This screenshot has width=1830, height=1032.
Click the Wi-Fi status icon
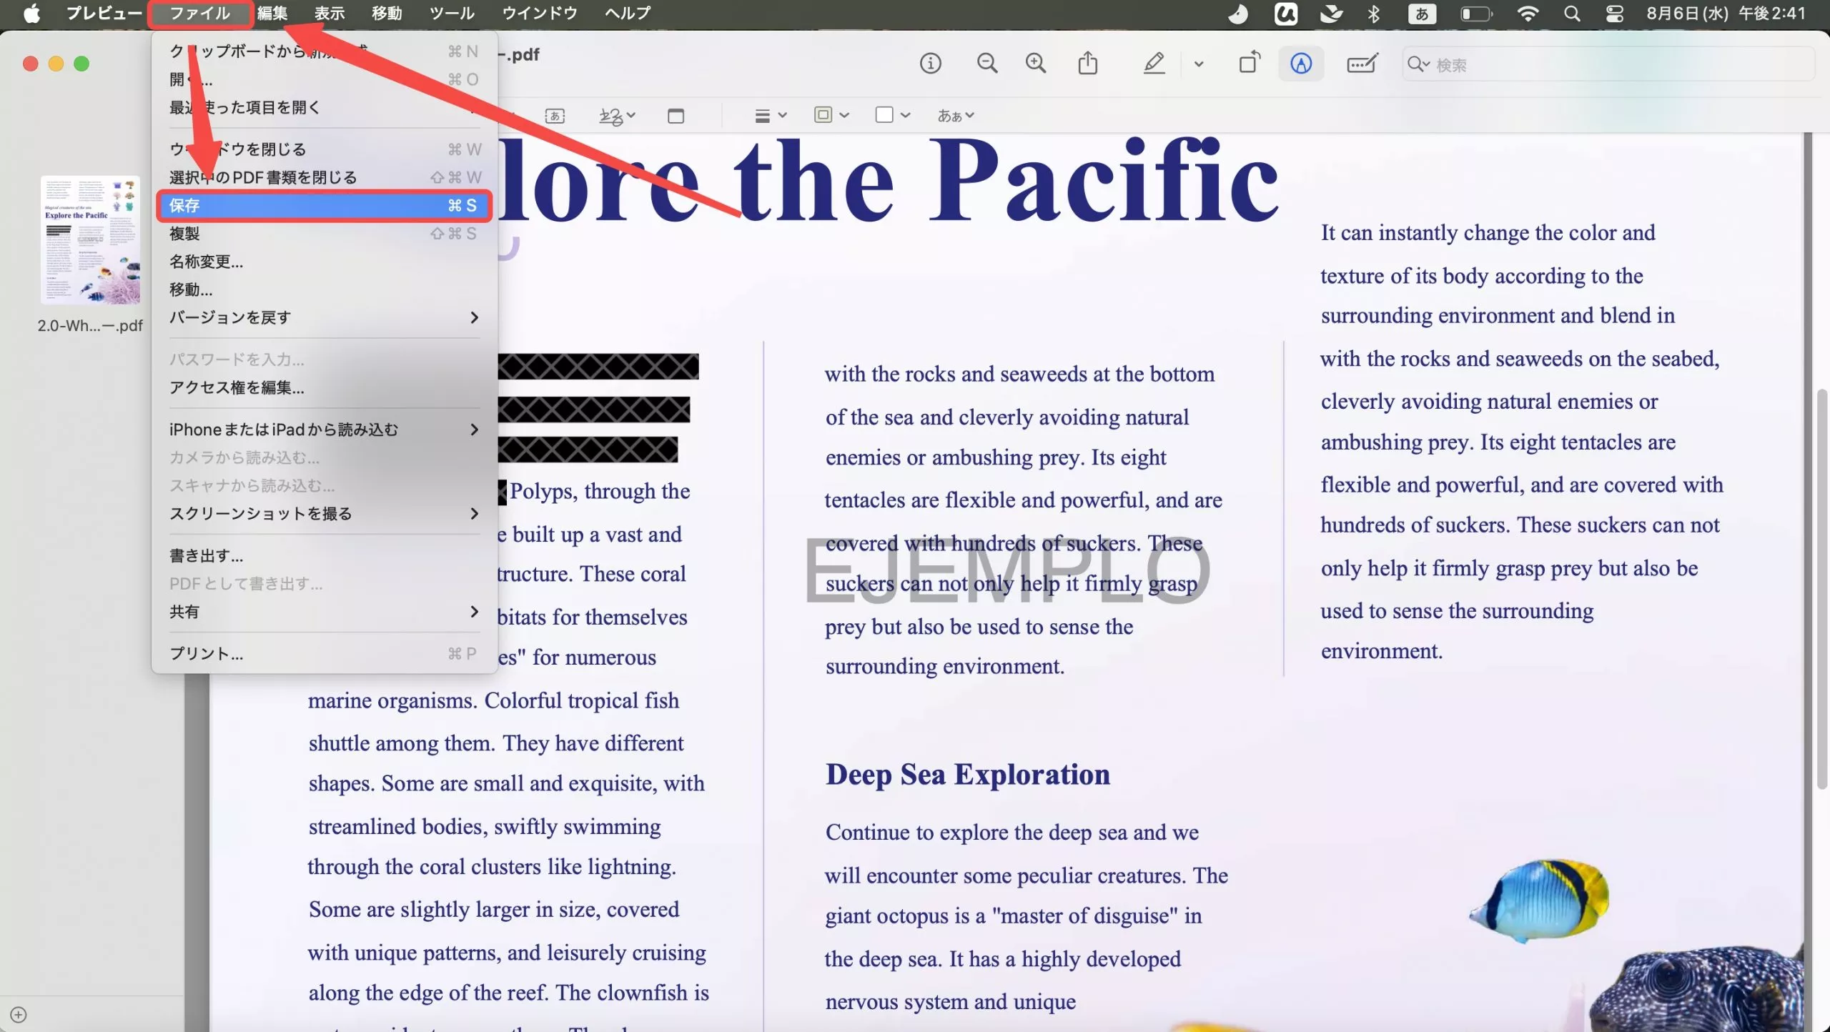(x=1527, y=14)
